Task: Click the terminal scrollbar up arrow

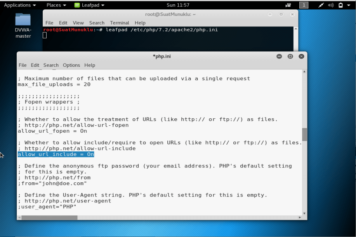Action: (295, 29)
